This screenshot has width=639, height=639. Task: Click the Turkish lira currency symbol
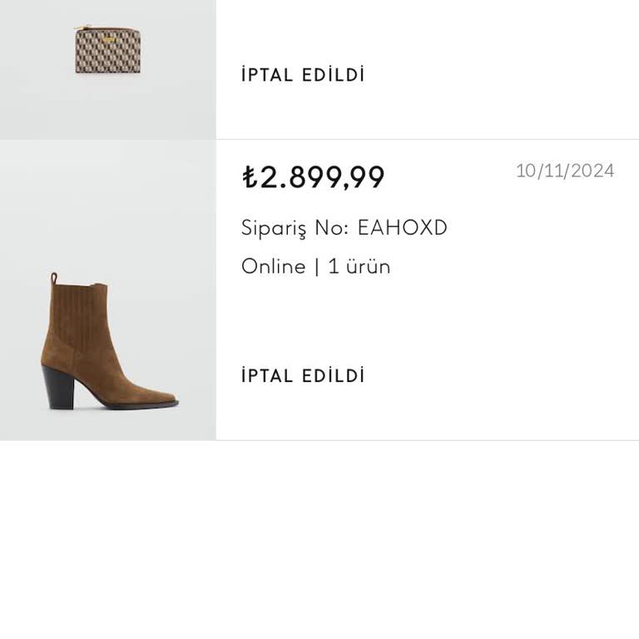pyautogui.click(x=249, y=177)
